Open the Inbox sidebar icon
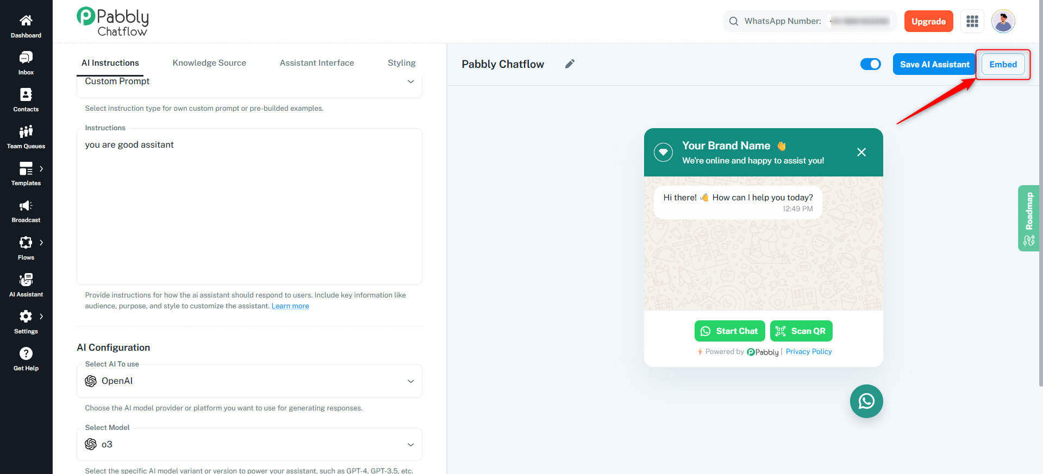The width and height of the screenshot is (1043, 474). coord(26,58)
